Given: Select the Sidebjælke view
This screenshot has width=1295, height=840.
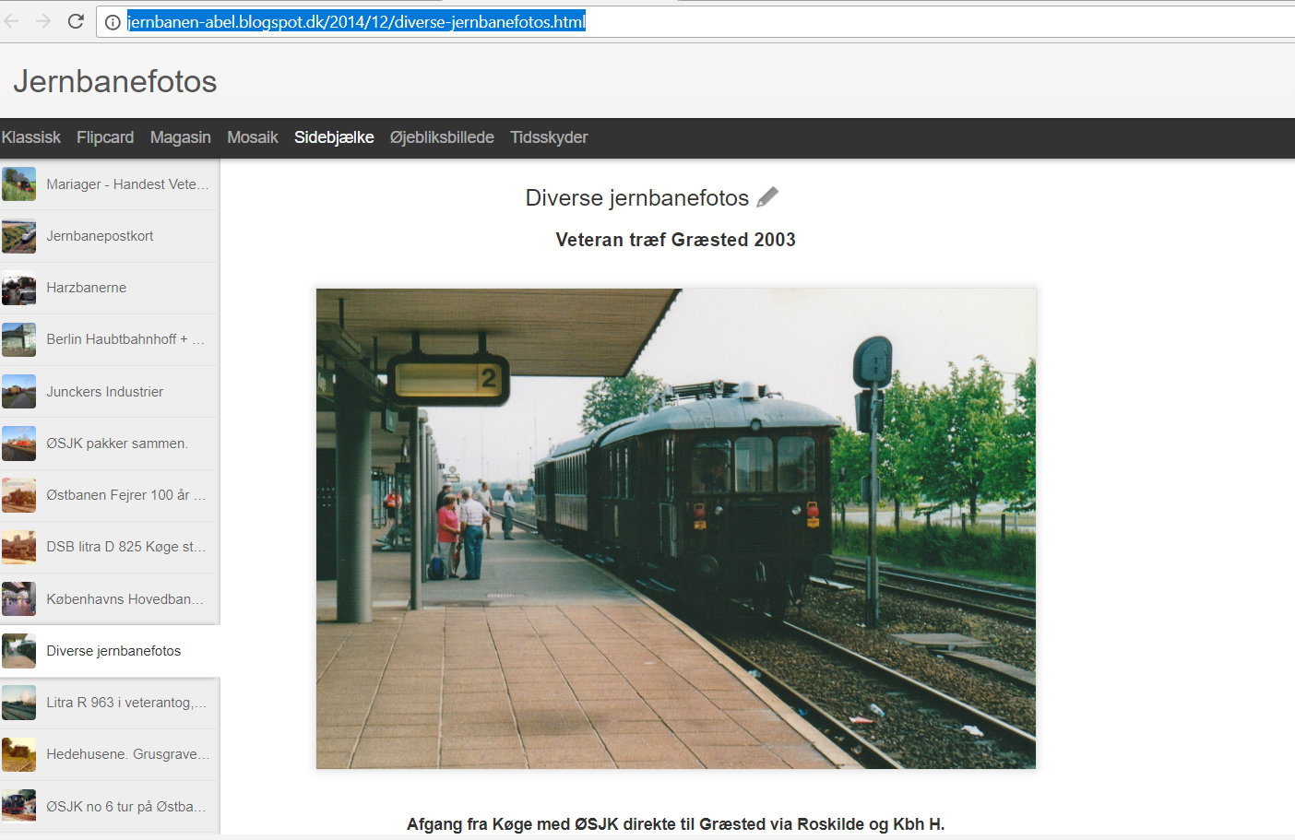Looking at the screenshot, I should click(334, 137).
